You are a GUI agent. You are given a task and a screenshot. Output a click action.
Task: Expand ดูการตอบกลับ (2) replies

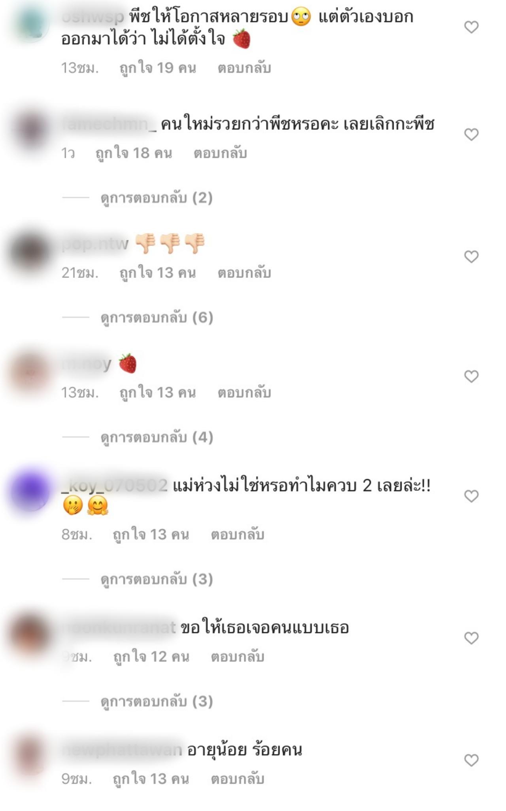click(157, 198)
